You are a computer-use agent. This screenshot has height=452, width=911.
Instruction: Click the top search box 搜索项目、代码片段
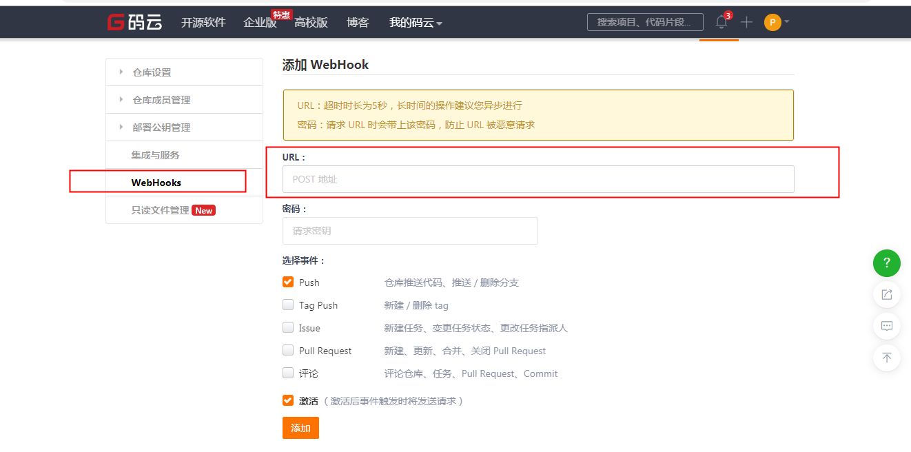(x=645, y=22)
